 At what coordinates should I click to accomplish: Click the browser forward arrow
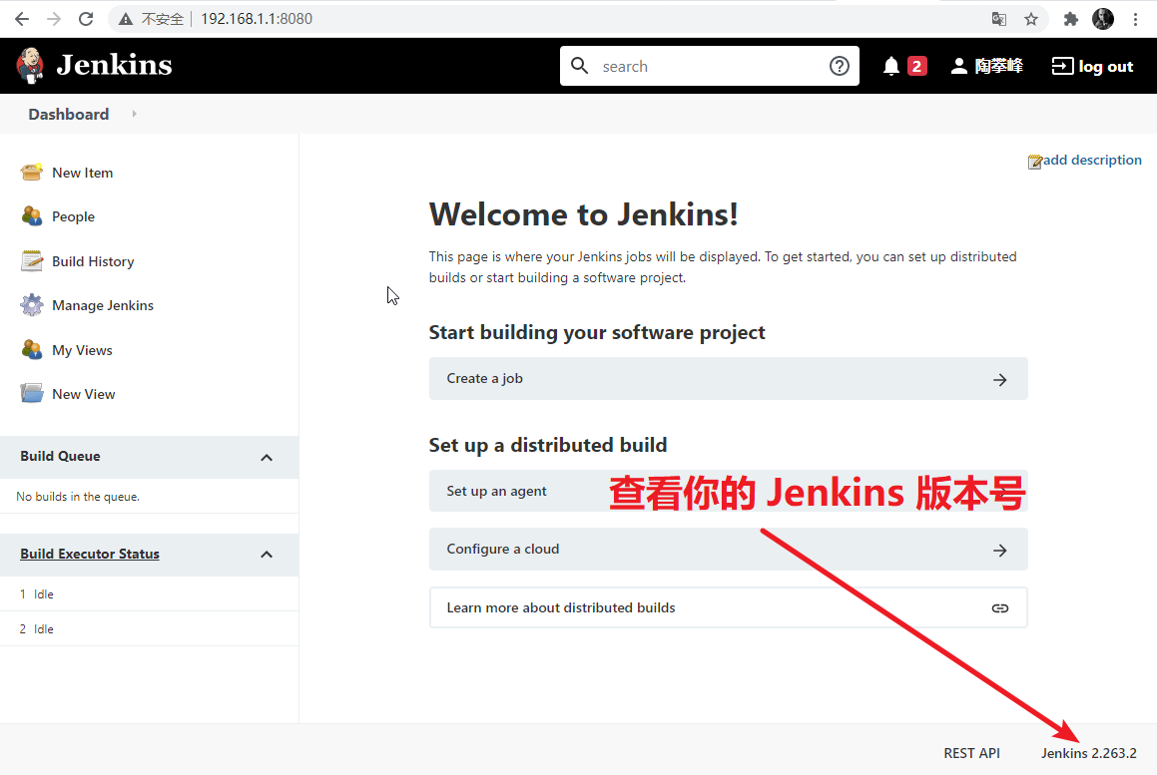54,18
